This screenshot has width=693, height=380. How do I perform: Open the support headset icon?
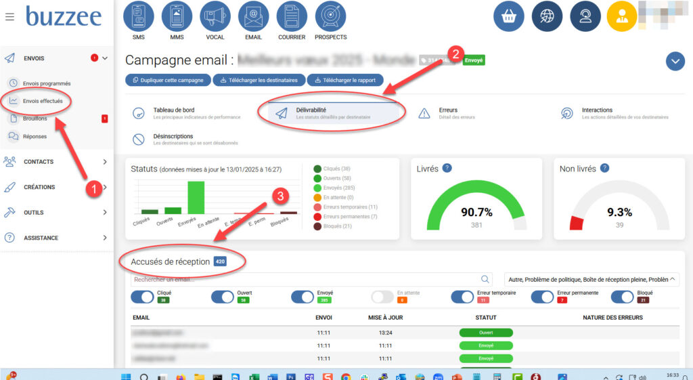[x=585, y=16]
